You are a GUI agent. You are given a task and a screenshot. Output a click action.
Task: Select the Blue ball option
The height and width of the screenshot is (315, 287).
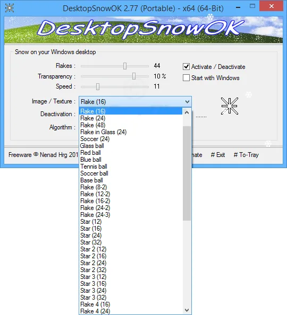point(131,160)
